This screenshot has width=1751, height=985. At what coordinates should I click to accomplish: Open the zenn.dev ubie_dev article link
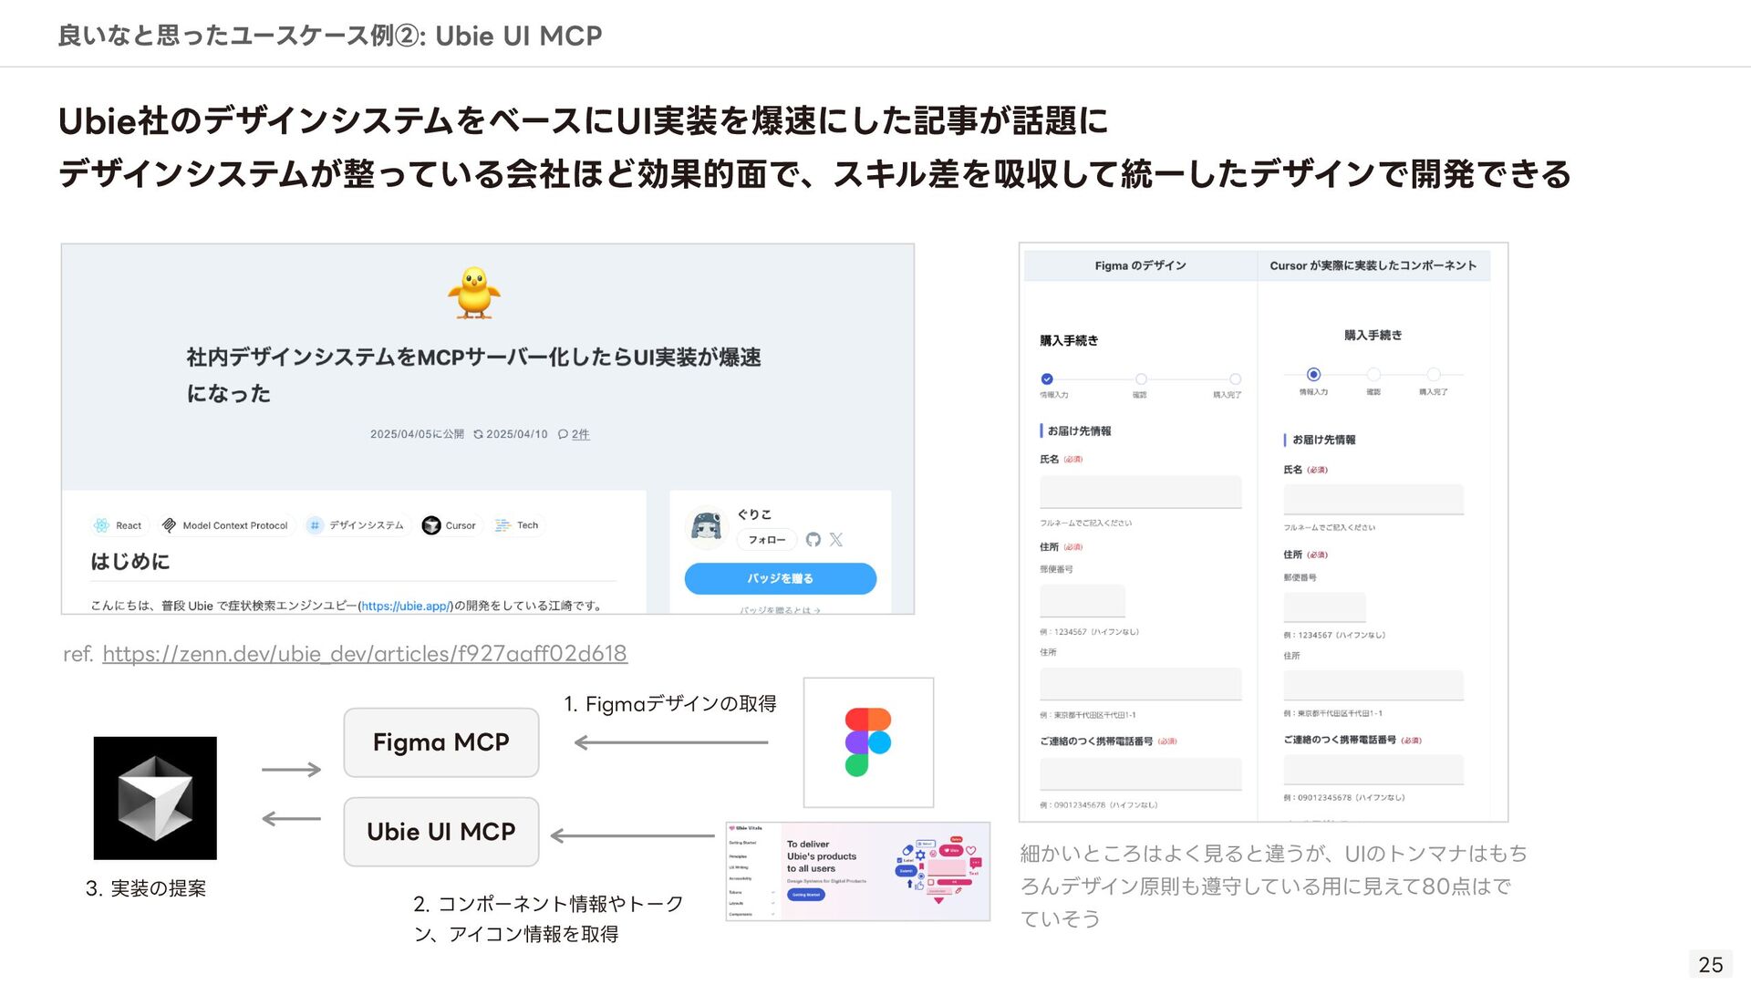tap(365, 654)
